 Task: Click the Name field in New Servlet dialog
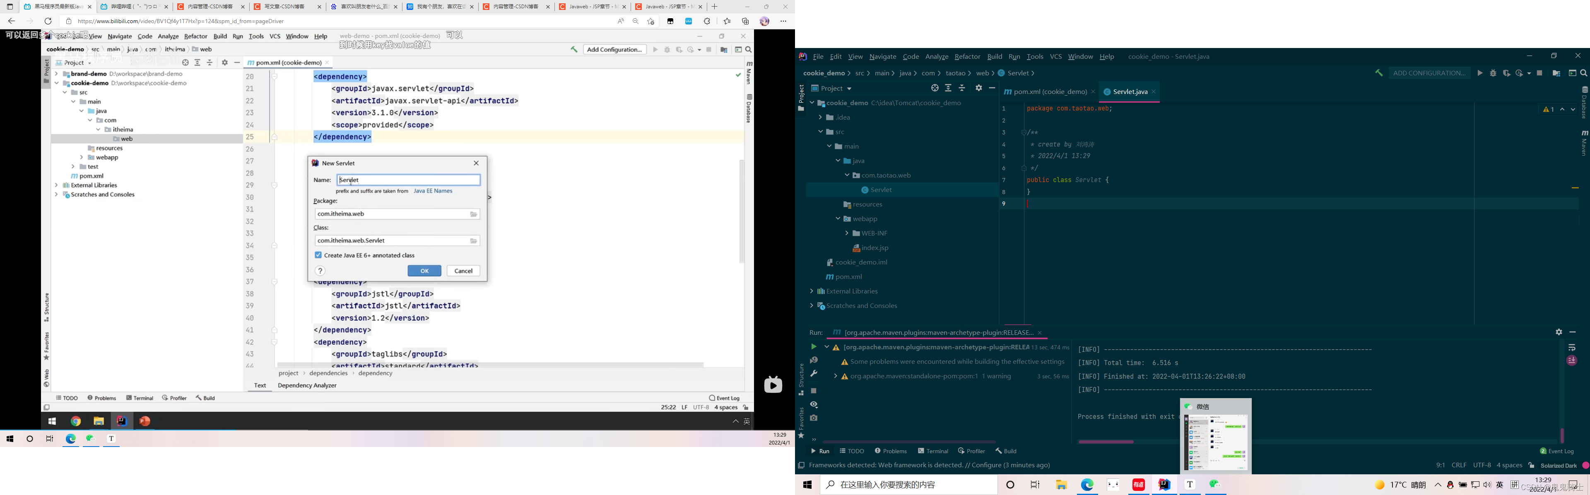coord(409,180)
